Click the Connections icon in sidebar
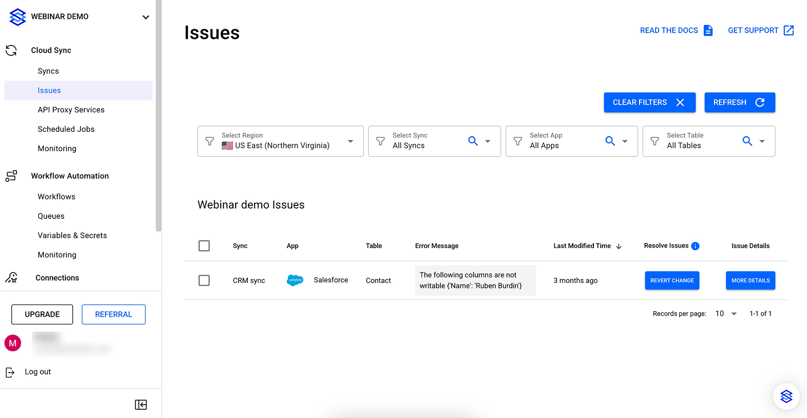The image size is (807, 418). 11,278
